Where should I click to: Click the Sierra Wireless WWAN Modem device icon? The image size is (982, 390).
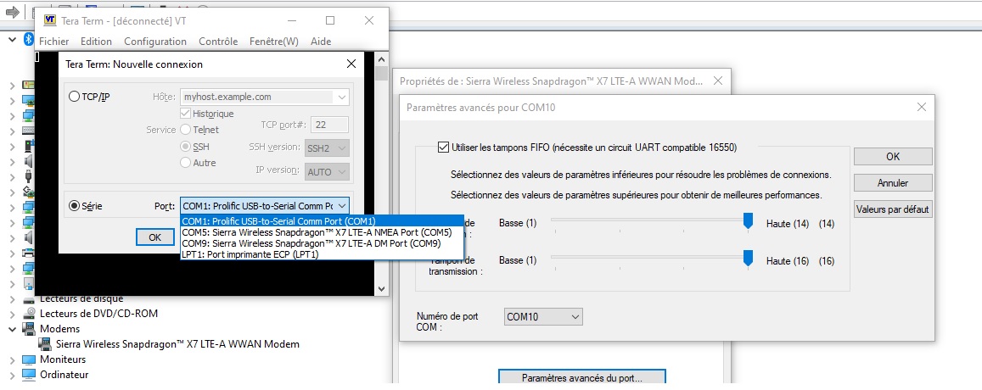44,343
